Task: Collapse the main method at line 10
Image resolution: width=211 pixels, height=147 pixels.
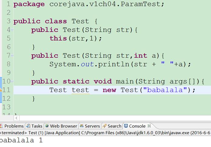Action: pos(12,81)
